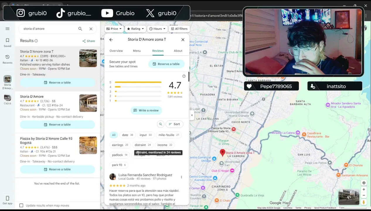This screenshot has width=371, height=211.
Task: Click the Santiamén Artesano map pin
Action: coord(338,175)
